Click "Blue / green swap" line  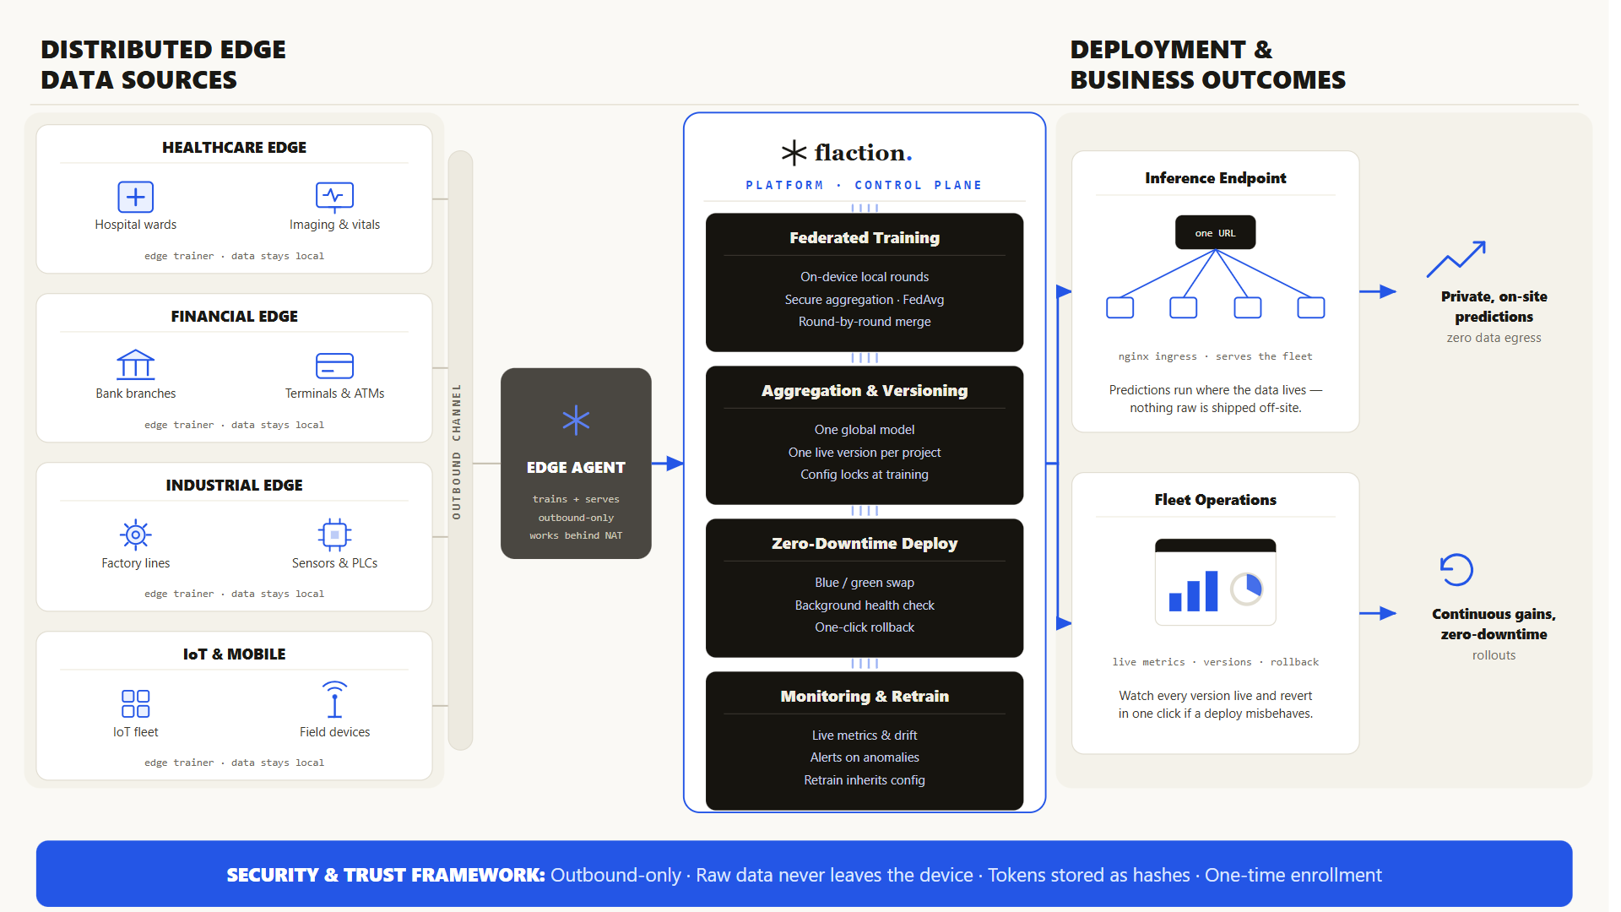pyautogui.click(x=865, y=583)
